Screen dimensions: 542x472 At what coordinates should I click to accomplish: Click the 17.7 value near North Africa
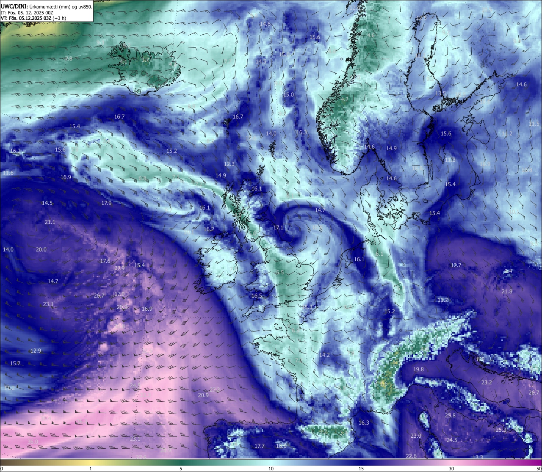click(260, 446)
